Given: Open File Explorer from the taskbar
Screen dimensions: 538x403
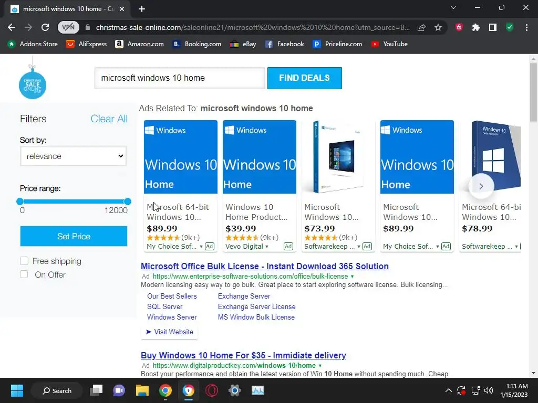Looking at the screenshot, I should tap(142, 390).
